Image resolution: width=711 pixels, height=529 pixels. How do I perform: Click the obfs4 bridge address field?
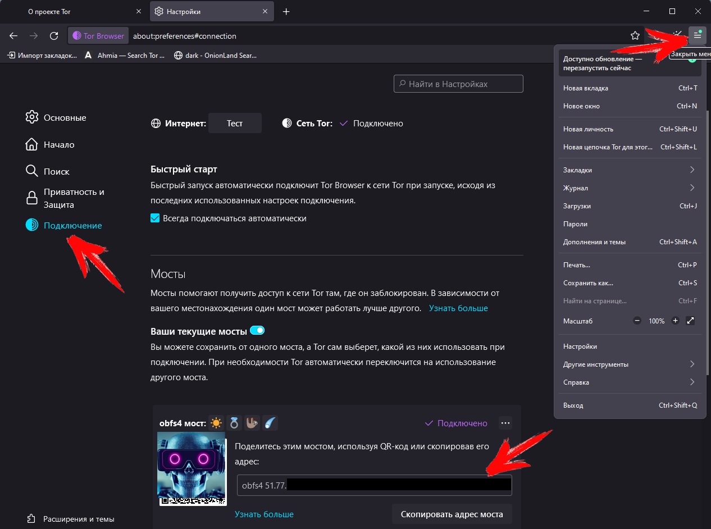(375, 485)
